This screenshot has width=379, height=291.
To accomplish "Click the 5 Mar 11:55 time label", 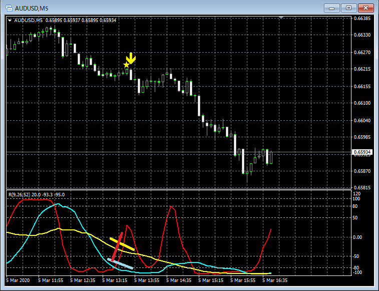I will pyautogui.click(x=51, y=280).
